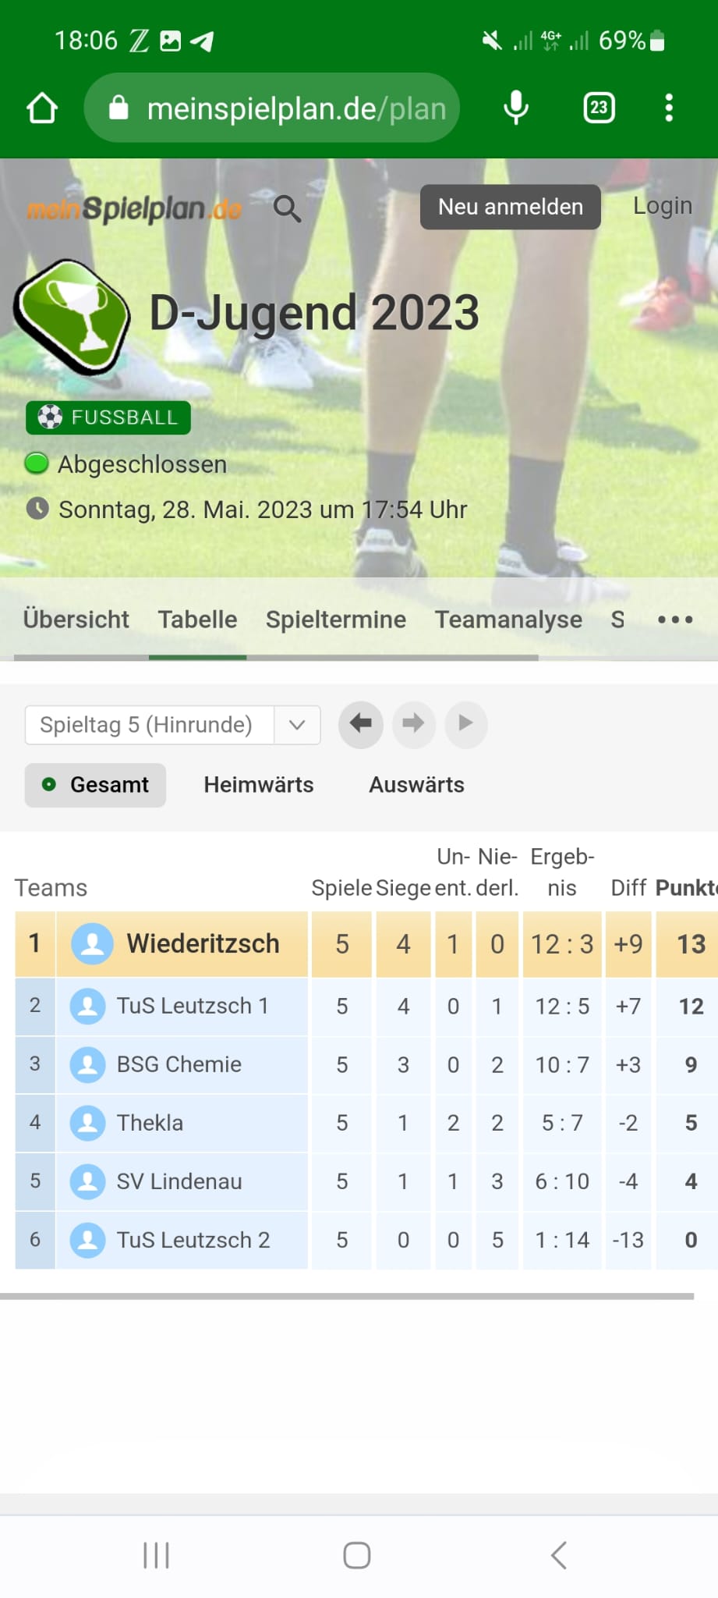Open the browser three-dot overflow menu
Screen dimensions: 718x1598
pyautogui.click(x=669, y=108)
